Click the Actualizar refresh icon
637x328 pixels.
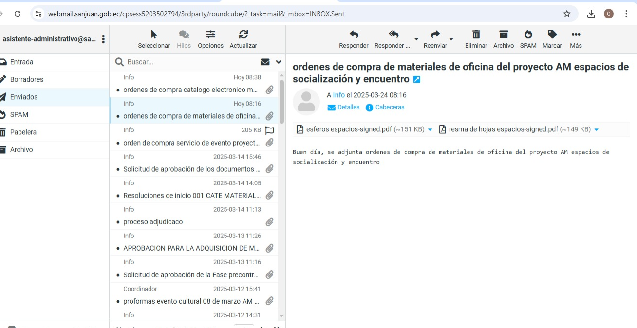(x=243, y=35)
